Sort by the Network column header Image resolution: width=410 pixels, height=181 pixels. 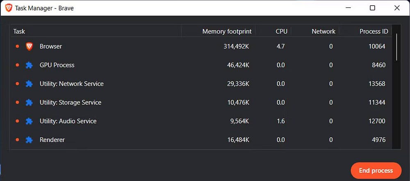pos(323,31)
